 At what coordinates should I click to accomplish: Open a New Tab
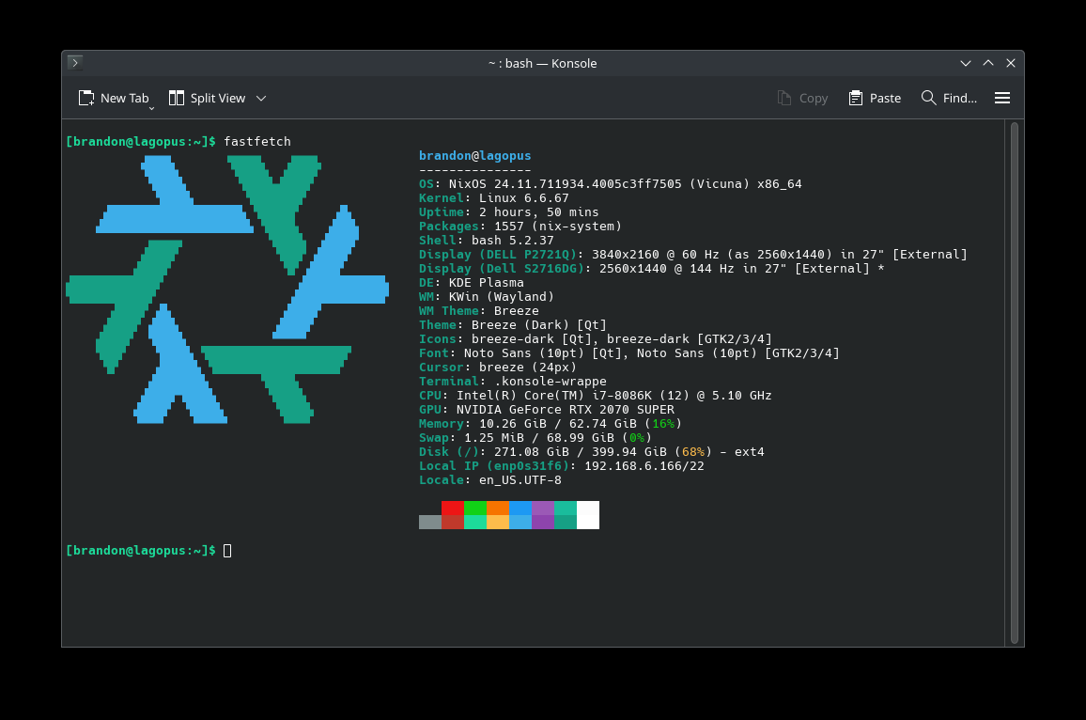coord(113,99)
